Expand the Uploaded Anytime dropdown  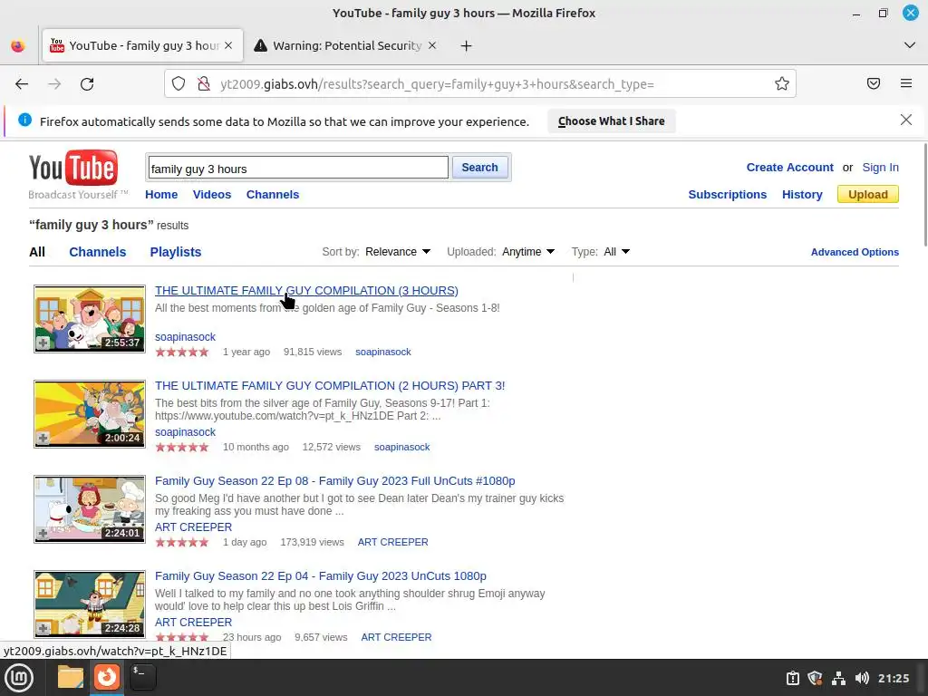coord(528,252)
